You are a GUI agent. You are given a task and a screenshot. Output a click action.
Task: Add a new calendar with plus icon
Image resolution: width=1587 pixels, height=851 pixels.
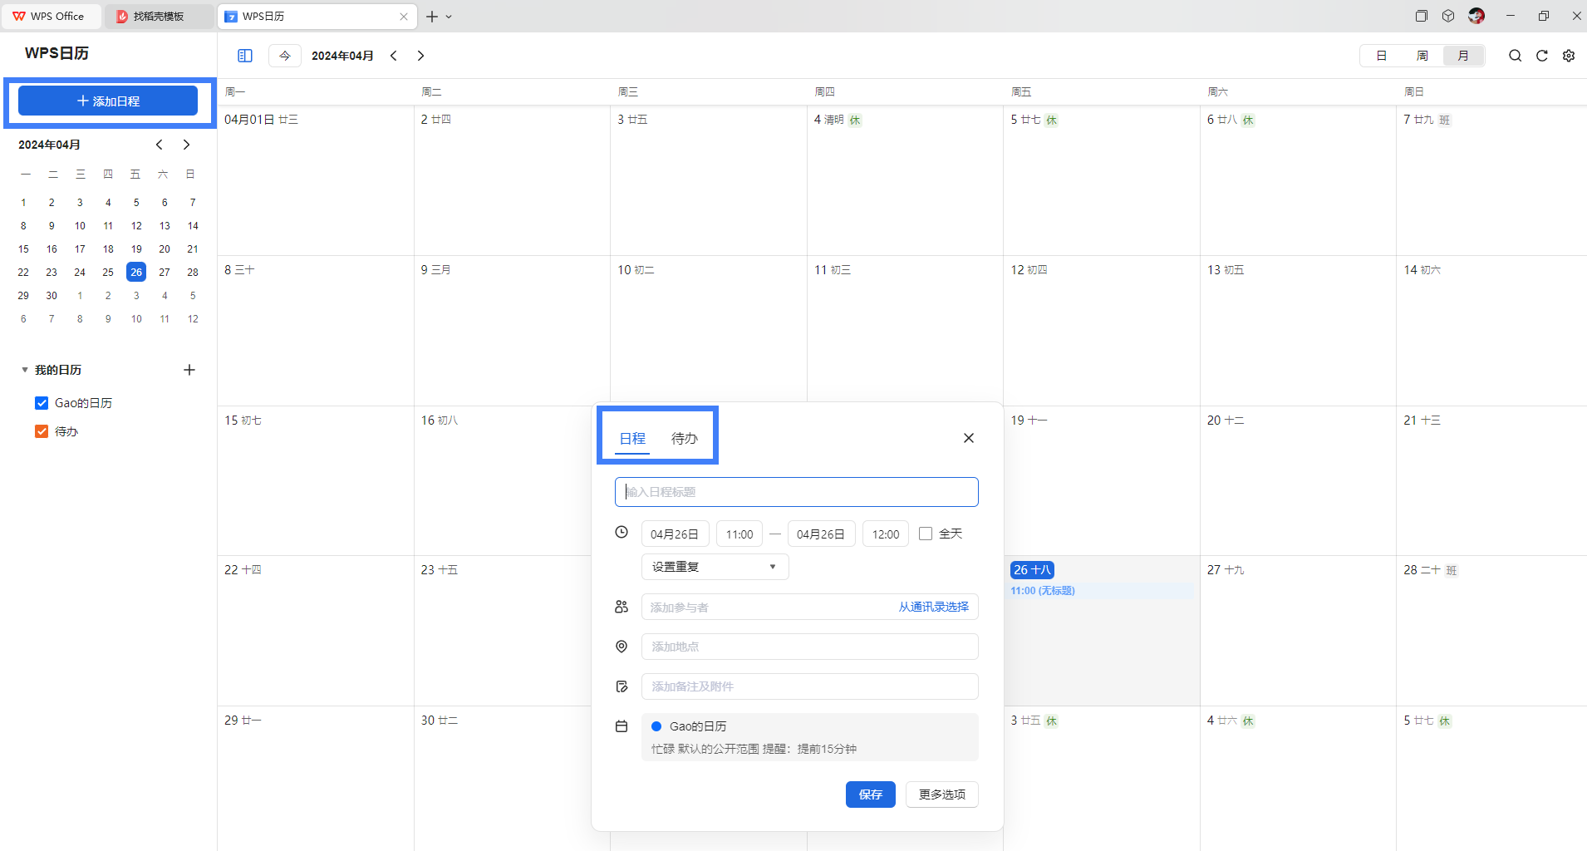click(189, 370)
